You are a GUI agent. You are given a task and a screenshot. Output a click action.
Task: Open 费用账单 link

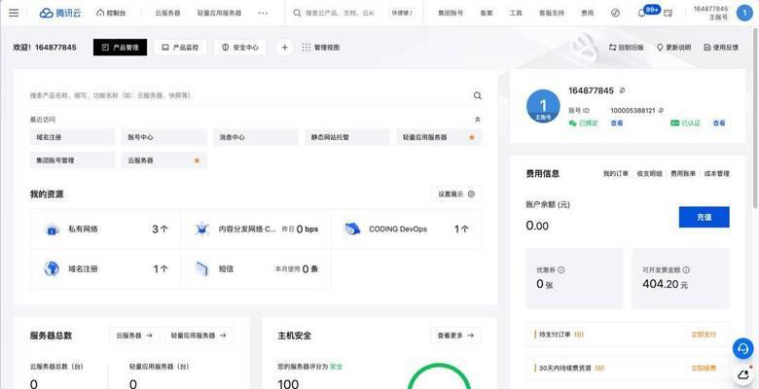click(682, 174)
